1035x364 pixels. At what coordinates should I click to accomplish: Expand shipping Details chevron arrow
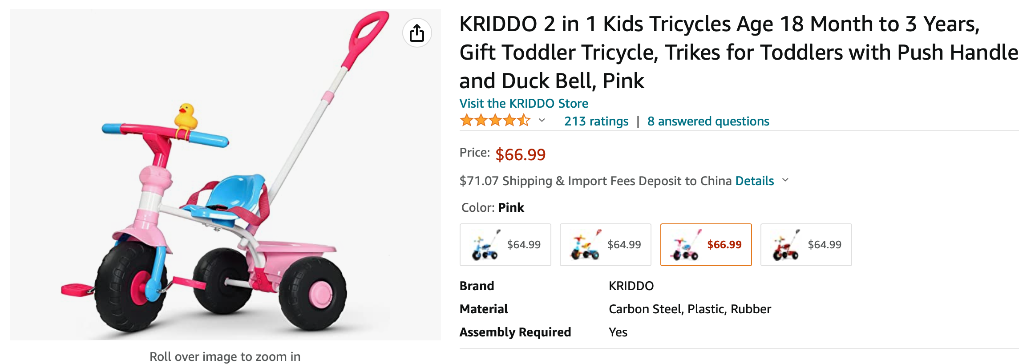pos(785,180)
